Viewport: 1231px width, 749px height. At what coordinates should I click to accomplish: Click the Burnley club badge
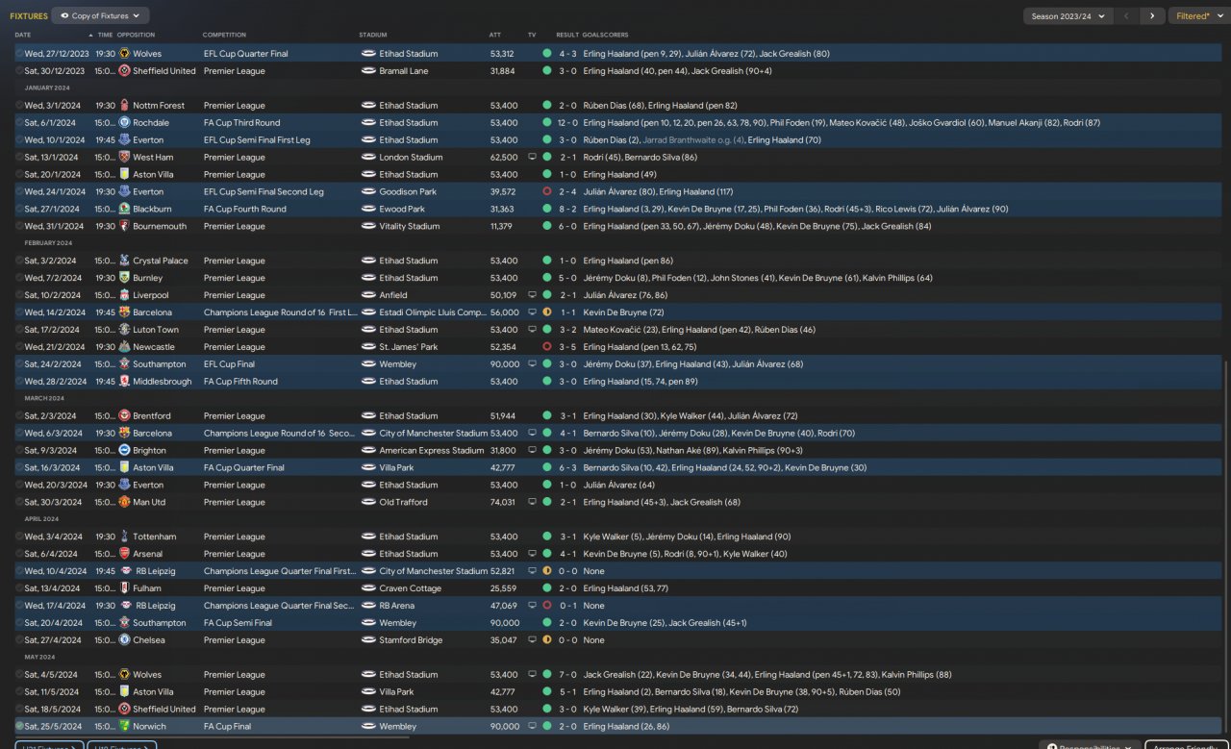(x=124, y=279)
